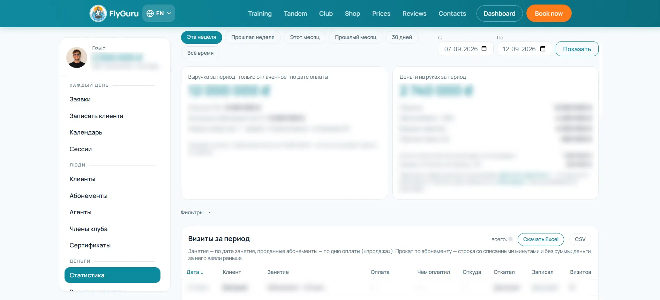Open the Shop nav item
The image size is (660, 300).
[x=352, y=14]
